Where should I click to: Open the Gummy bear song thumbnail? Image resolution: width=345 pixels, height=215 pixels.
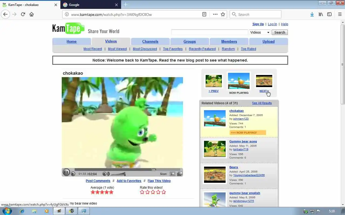tap(215, 149)
